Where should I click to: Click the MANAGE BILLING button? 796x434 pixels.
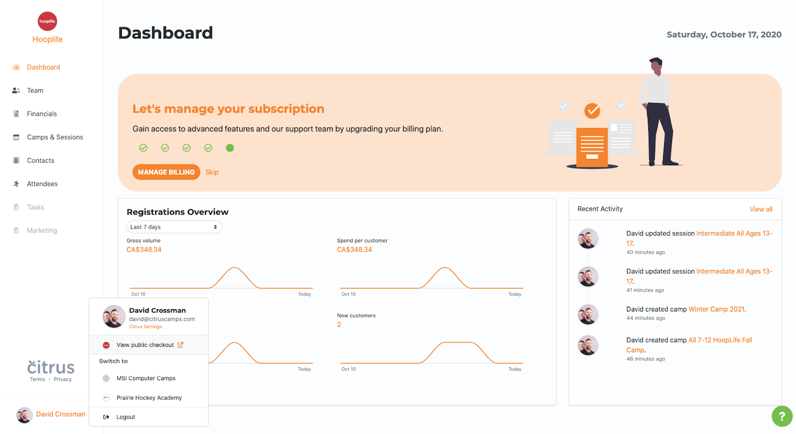[x=166, y=172]
